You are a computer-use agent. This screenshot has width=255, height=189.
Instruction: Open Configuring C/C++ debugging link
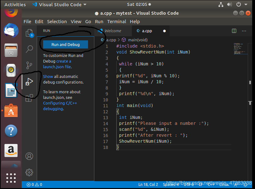point(60,106)
